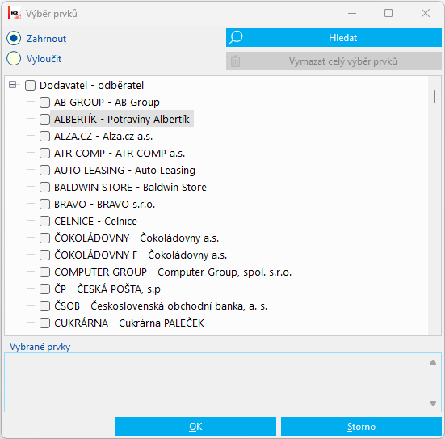445x439 pixels.
Task: Click the tree list scrollbar thumb
Action: 435,96
